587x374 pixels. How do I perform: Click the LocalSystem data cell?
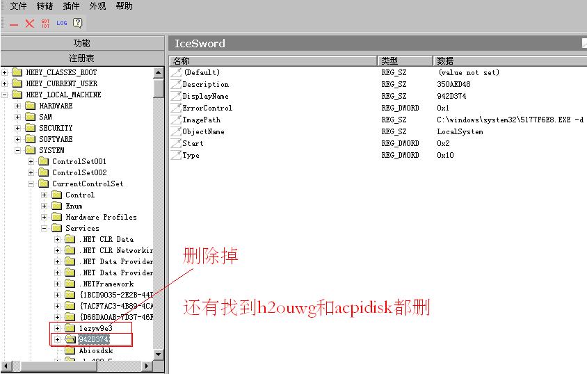tap(460, 131)
